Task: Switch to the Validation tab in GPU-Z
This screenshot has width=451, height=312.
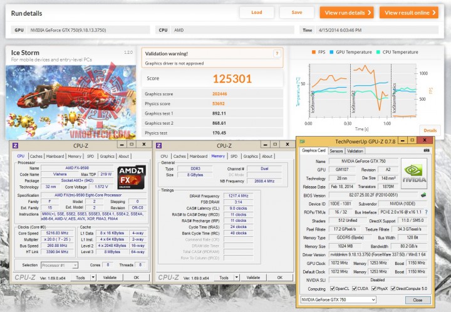Action: tap(355, 151)
